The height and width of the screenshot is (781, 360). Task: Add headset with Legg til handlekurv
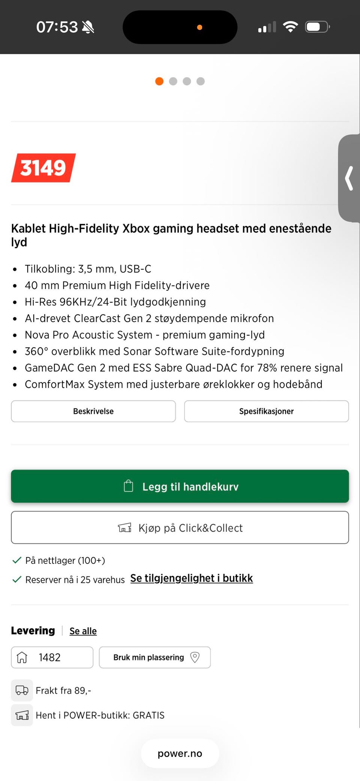click(x=180, y=486)
